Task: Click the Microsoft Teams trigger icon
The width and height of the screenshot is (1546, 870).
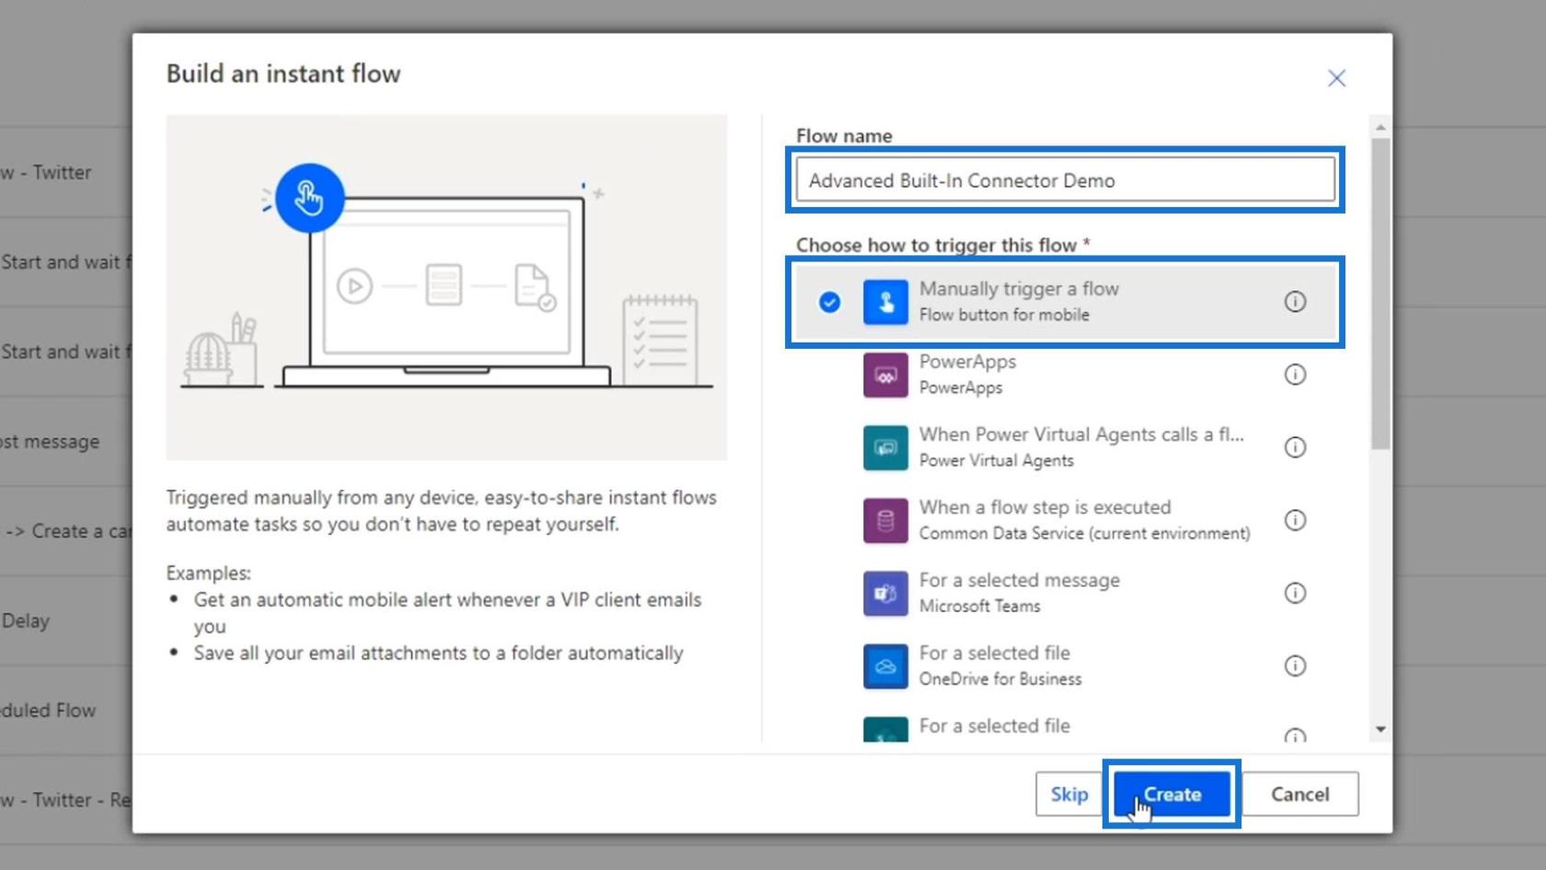Action: 885,593
